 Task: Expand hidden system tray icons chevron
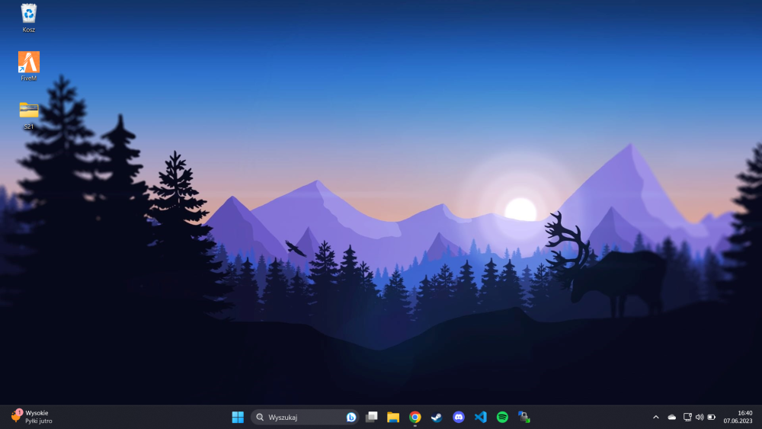tap(655, 417)
